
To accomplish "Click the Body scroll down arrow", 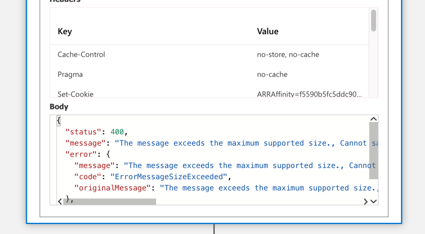I will pos(373,202).
